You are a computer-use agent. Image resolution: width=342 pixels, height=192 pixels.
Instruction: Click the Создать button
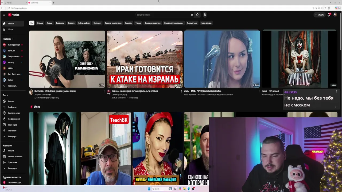click(319, 15)
